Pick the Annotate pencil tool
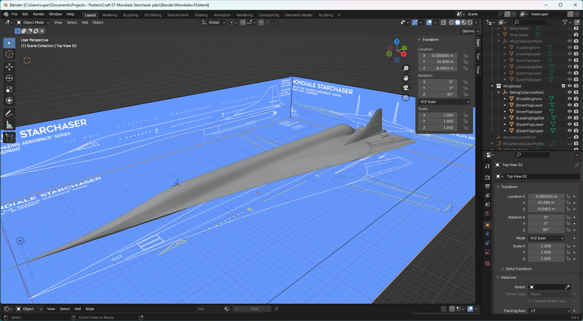 tap(9, 113)
